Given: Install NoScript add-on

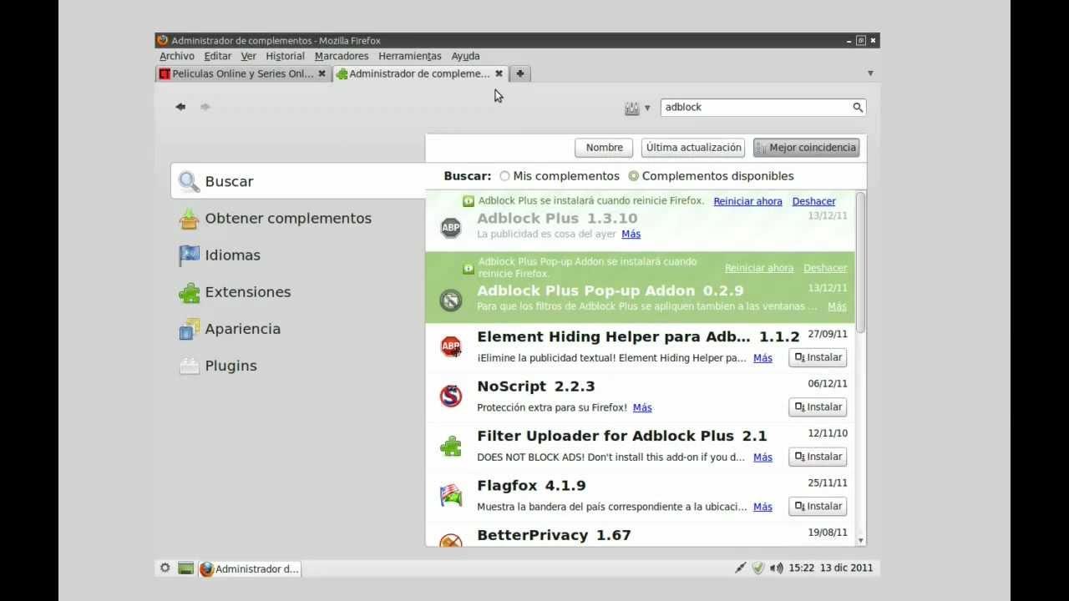Looking at the screenshot, I should (818, 407).
